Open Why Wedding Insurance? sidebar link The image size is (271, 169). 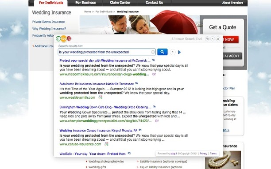pyautogui.click(x=49, y=29)
